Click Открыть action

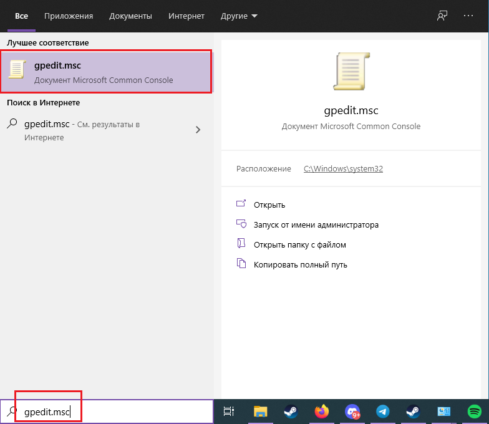(x=269, y=205)
